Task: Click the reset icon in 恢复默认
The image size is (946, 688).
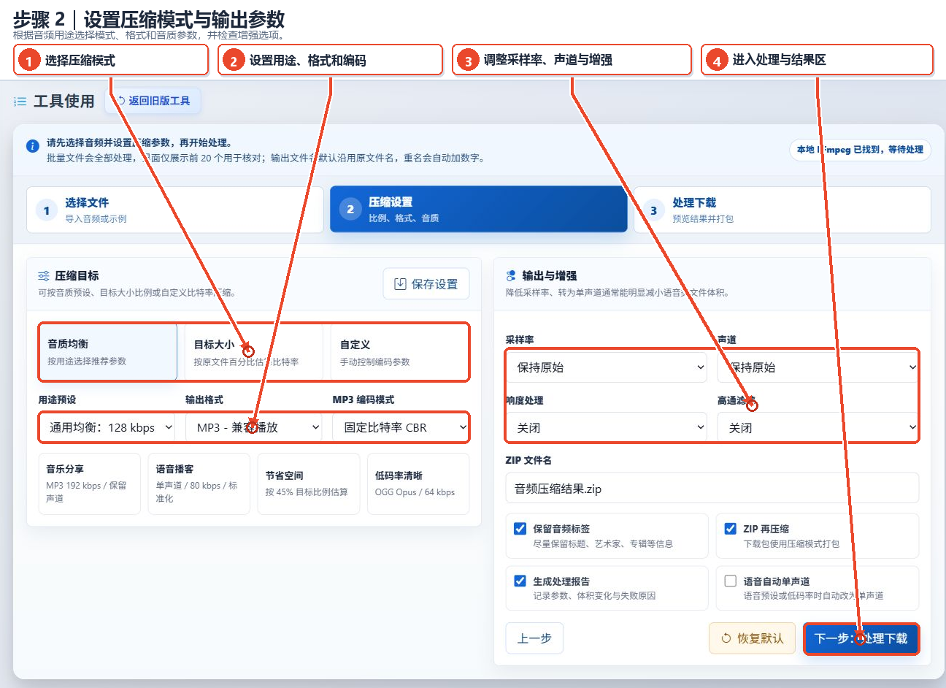Action: point(726,638)
